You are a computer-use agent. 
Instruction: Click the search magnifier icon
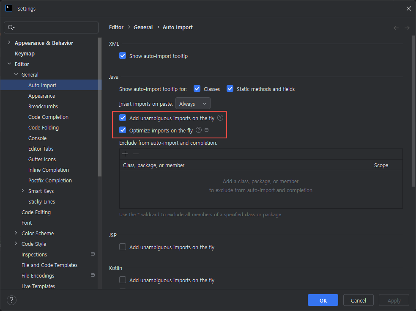pos(11,28)
